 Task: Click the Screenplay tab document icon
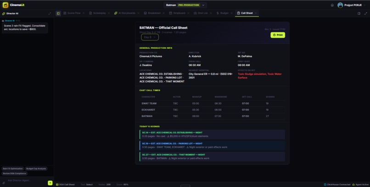90,13
